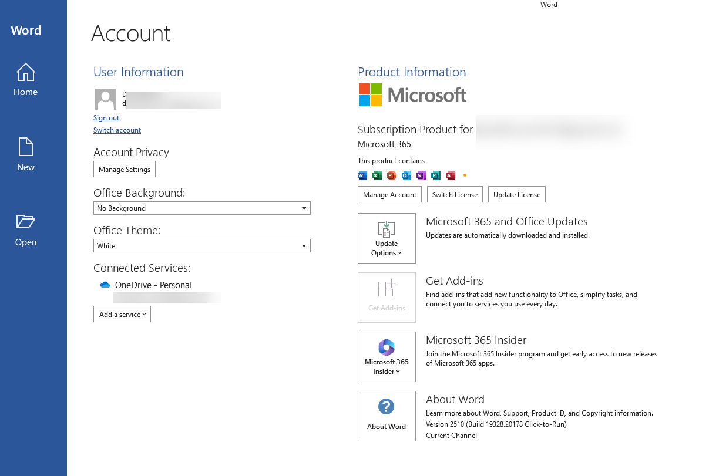
Task: Open the Office Background dropdown
Action: click(x=202, y=208)
